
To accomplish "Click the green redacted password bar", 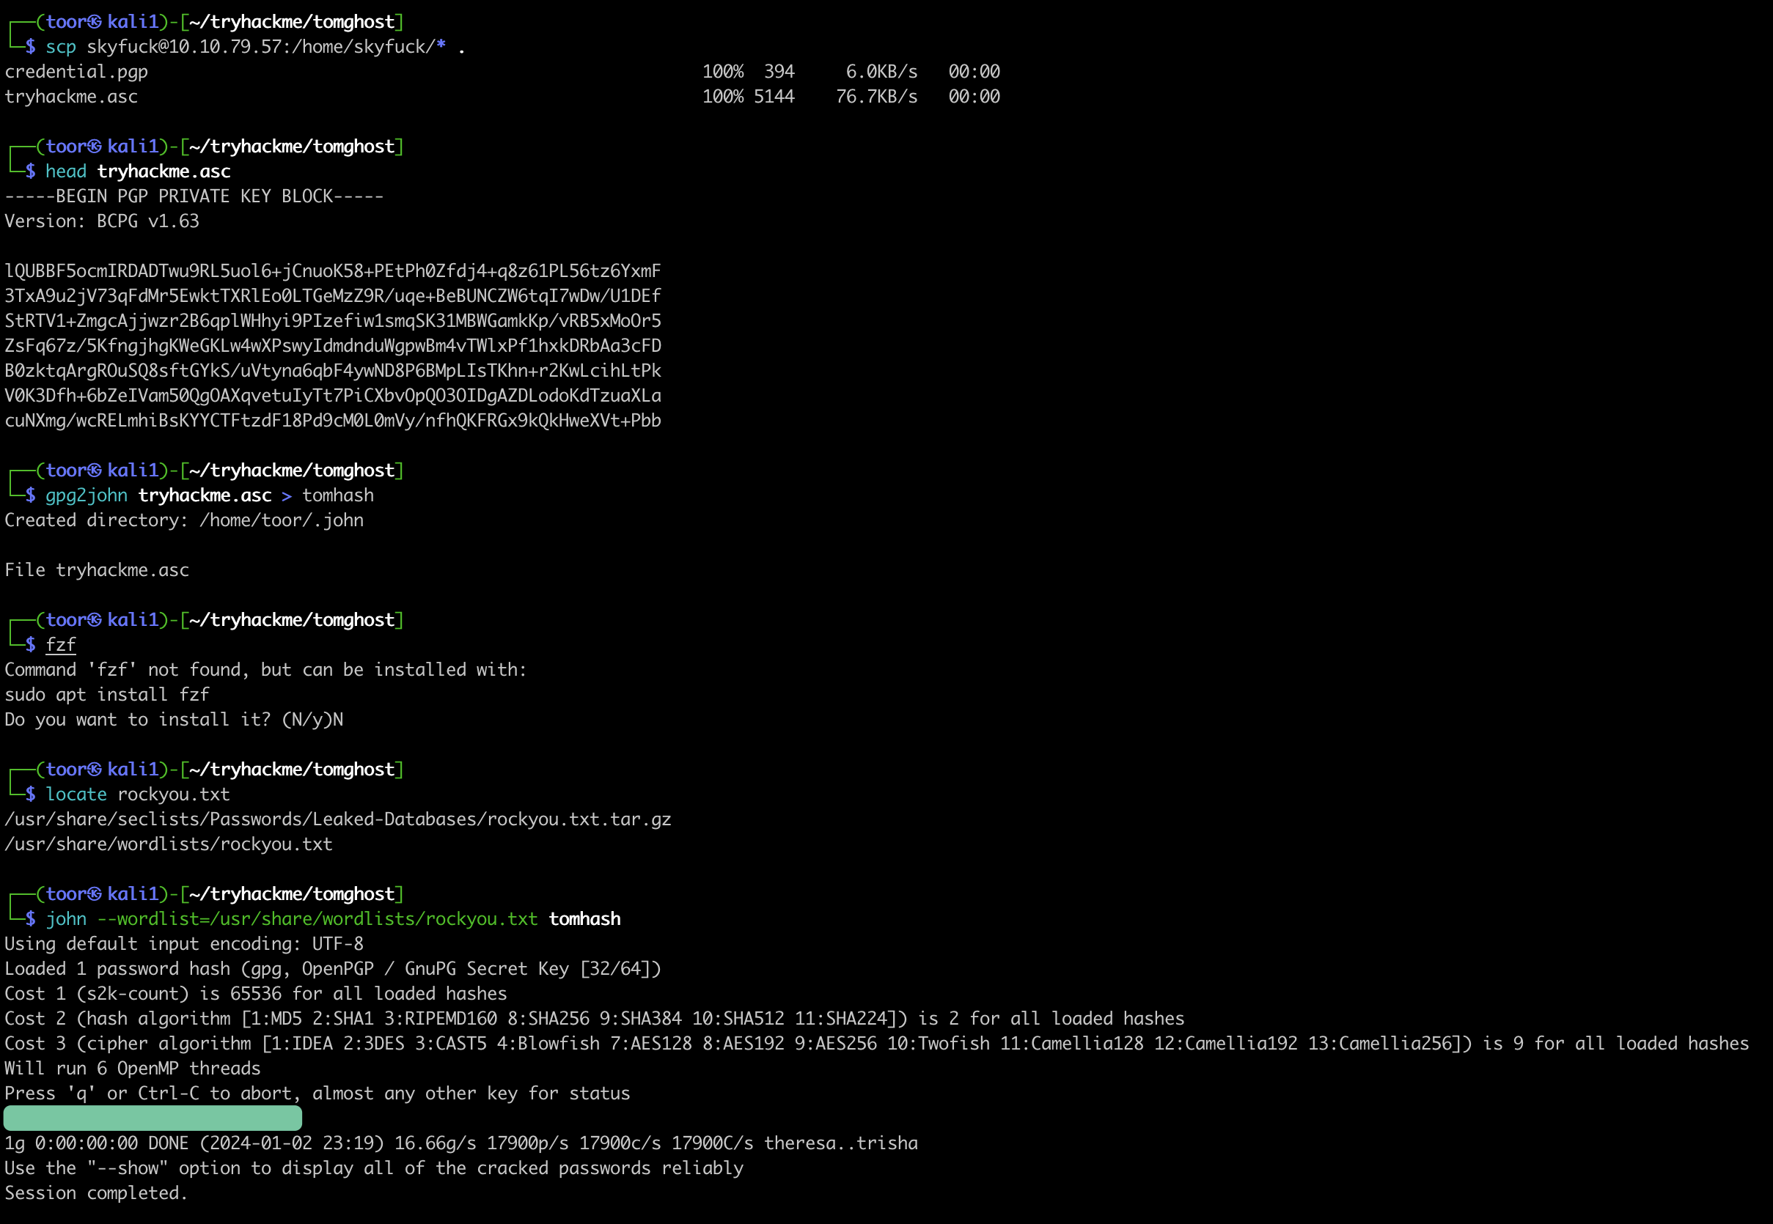I will [153, 1118].
